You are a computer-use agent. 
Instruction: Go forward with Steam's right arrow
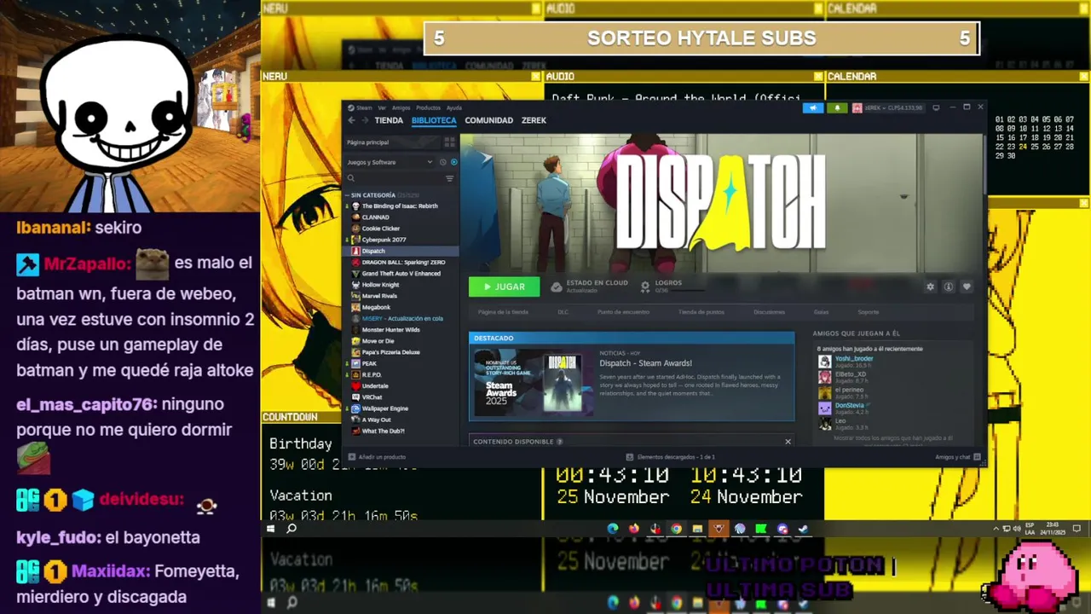click(x=365, y=120)
